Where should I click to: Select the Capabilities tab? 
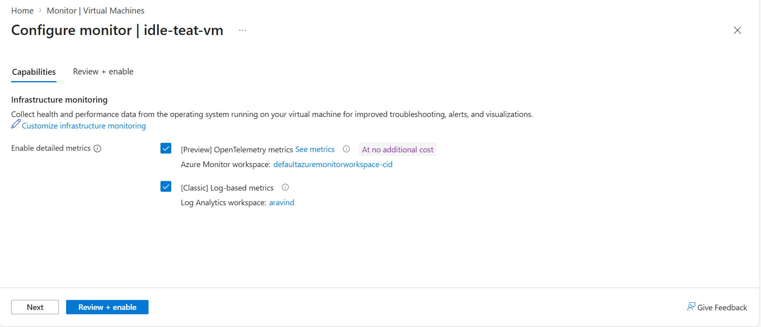click(x=34, y=72)
